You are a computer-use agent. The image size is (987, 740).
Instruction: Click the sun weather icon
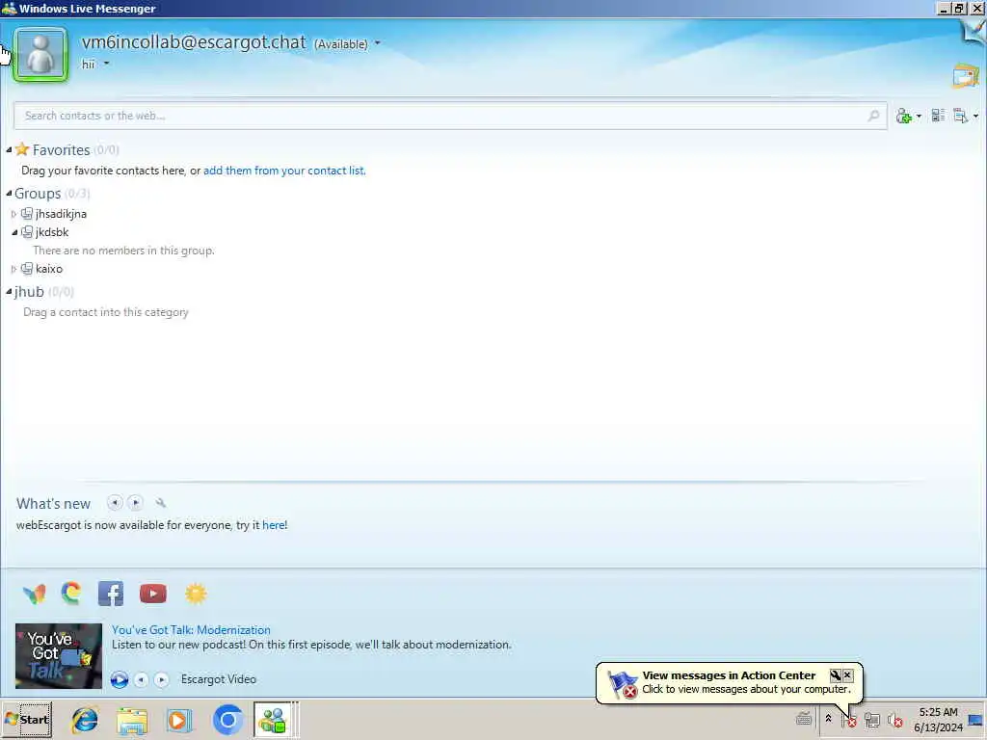[196, 594]
